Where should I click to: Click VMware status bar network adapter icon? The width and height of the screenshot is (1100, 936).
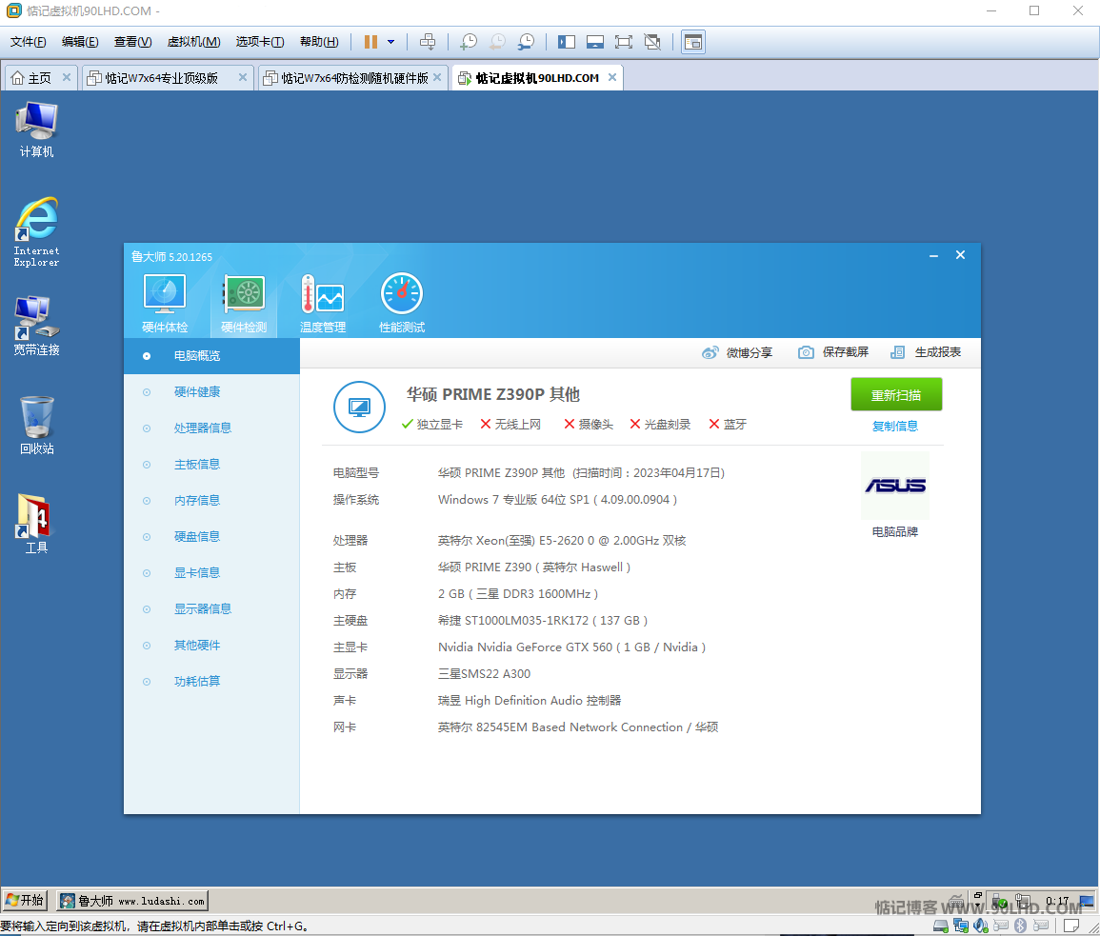tap(960, 926)
